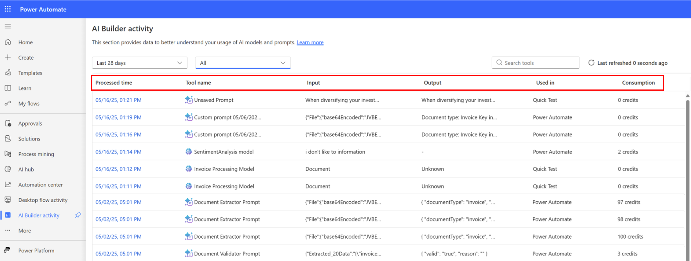Click the Used in column header
The height and width of the screenshot is (261, 691).
545,83
